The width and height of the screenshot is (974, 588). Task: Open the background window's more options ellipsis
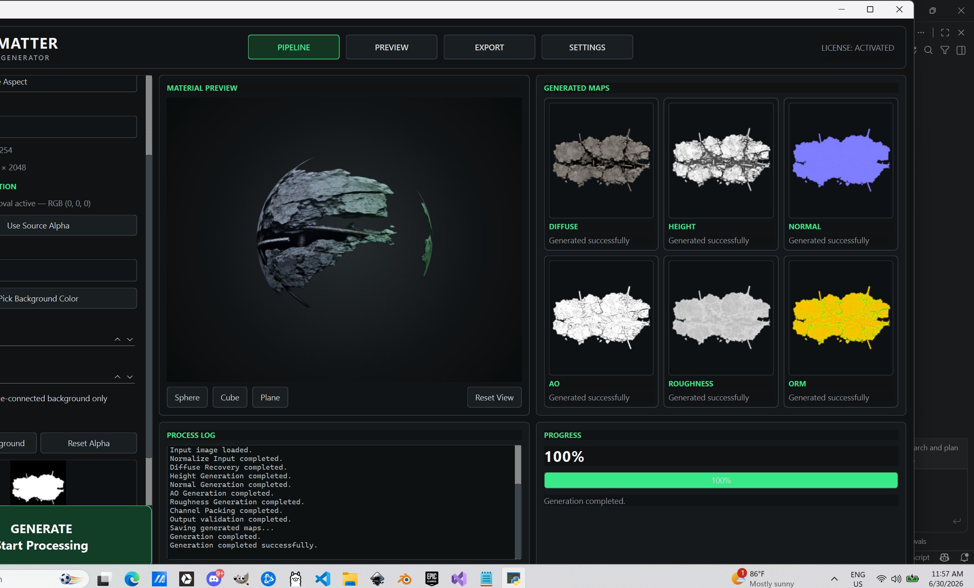(x=921, y=33)
